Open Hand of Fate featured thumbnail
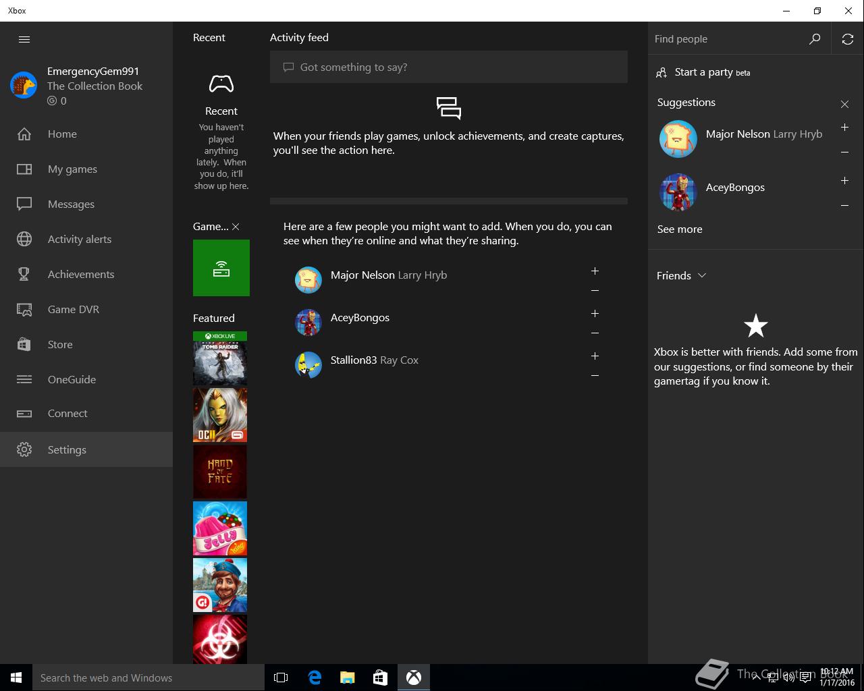The image size is (864, 691). [x=220, y=472]
